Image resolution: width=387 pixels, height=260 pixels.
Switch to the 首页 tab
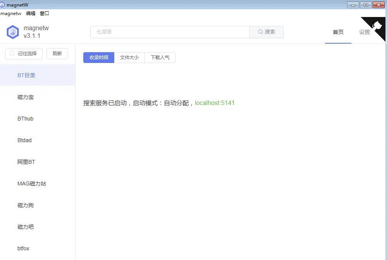click(x=338, y=32)
